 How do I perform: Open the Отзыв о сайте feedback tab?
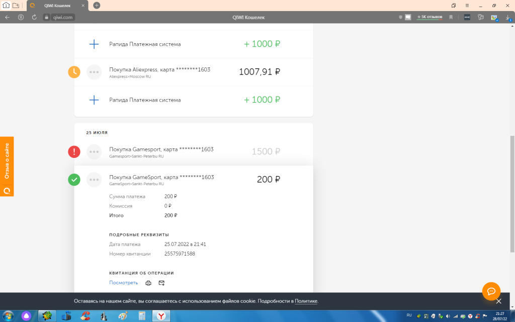click(7, 166)
